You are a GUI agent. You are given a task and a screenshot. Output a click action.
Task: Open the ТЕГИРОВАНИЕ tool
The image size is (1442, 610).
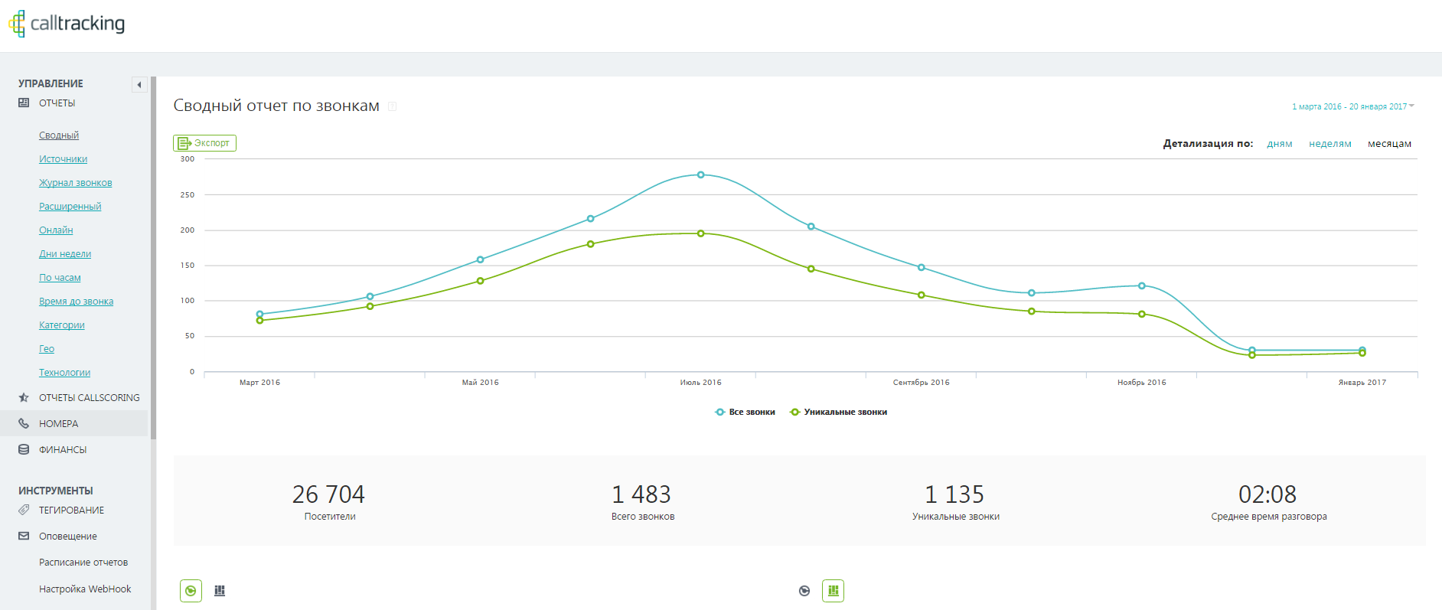tap(71, 511)
